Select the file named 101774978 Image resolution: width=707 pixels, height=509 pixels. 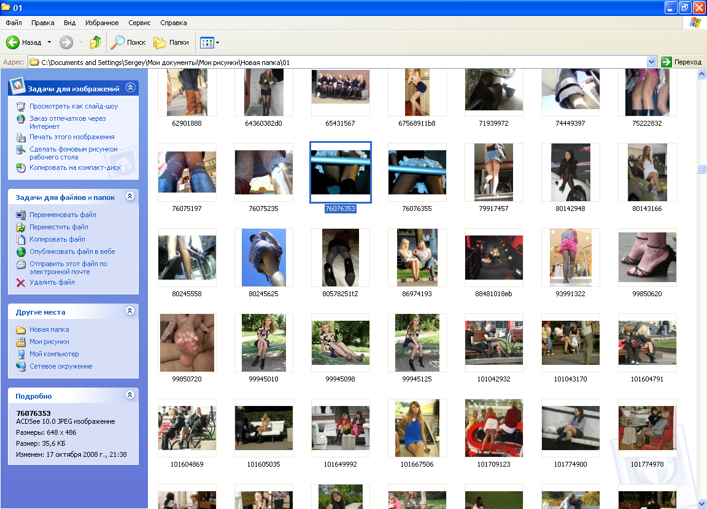pos(647,433)
